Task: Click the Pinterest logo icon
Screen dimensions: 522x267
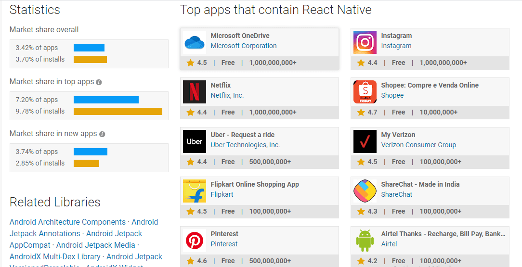Action: point(195,241)
